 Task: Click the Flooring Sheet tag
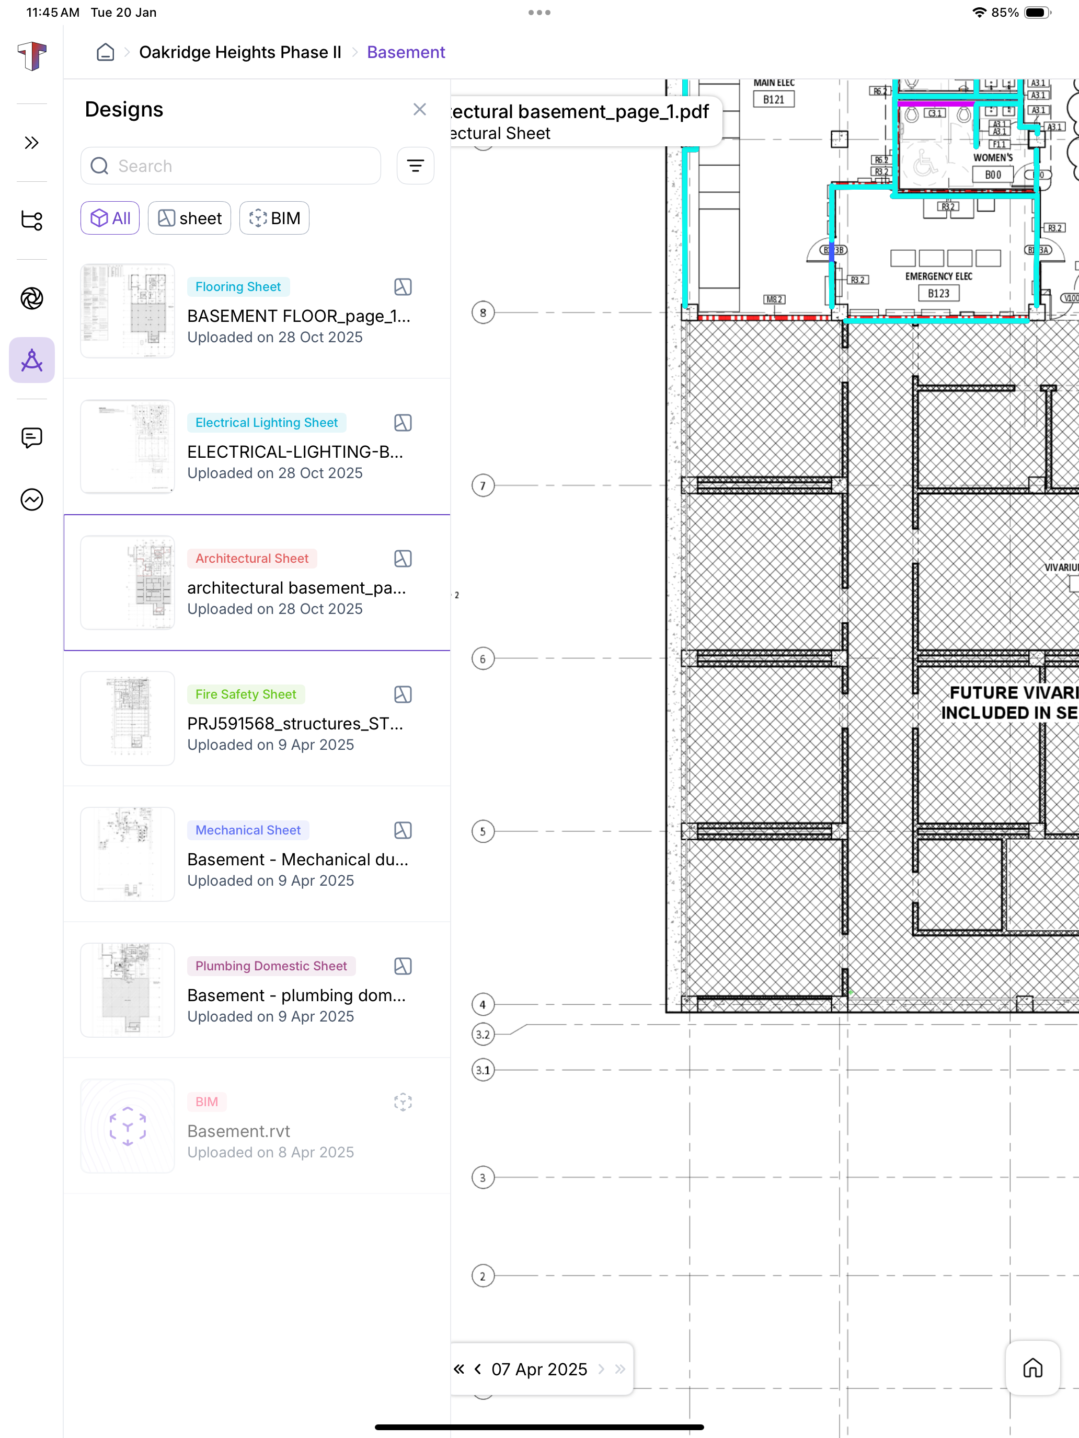pyautogui.click(x=238, y=287)
